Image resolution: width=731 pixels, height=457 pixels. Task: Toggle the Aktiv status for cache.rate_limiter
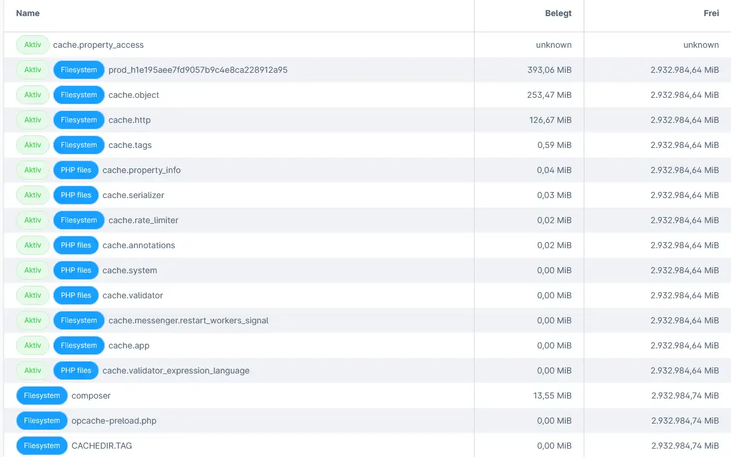pos(32,220)
